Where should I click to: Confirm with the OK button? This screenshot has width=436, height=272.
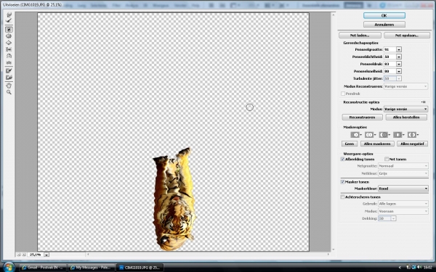point(384,15)
